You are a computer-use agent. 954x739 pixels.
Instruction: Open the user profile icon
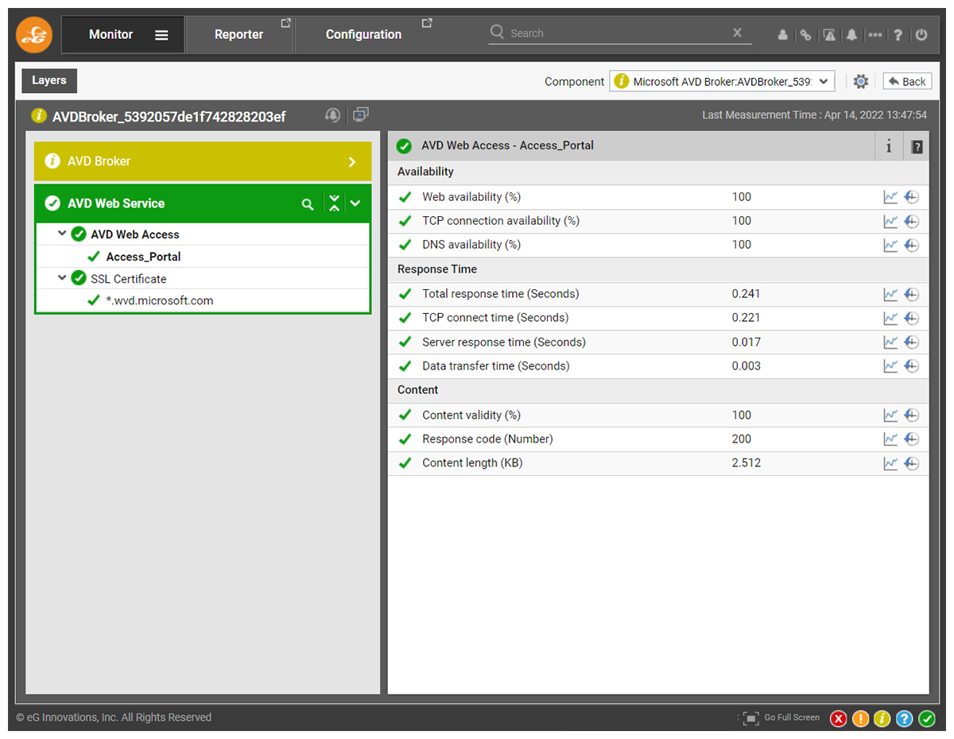click(x=783, y=35)
